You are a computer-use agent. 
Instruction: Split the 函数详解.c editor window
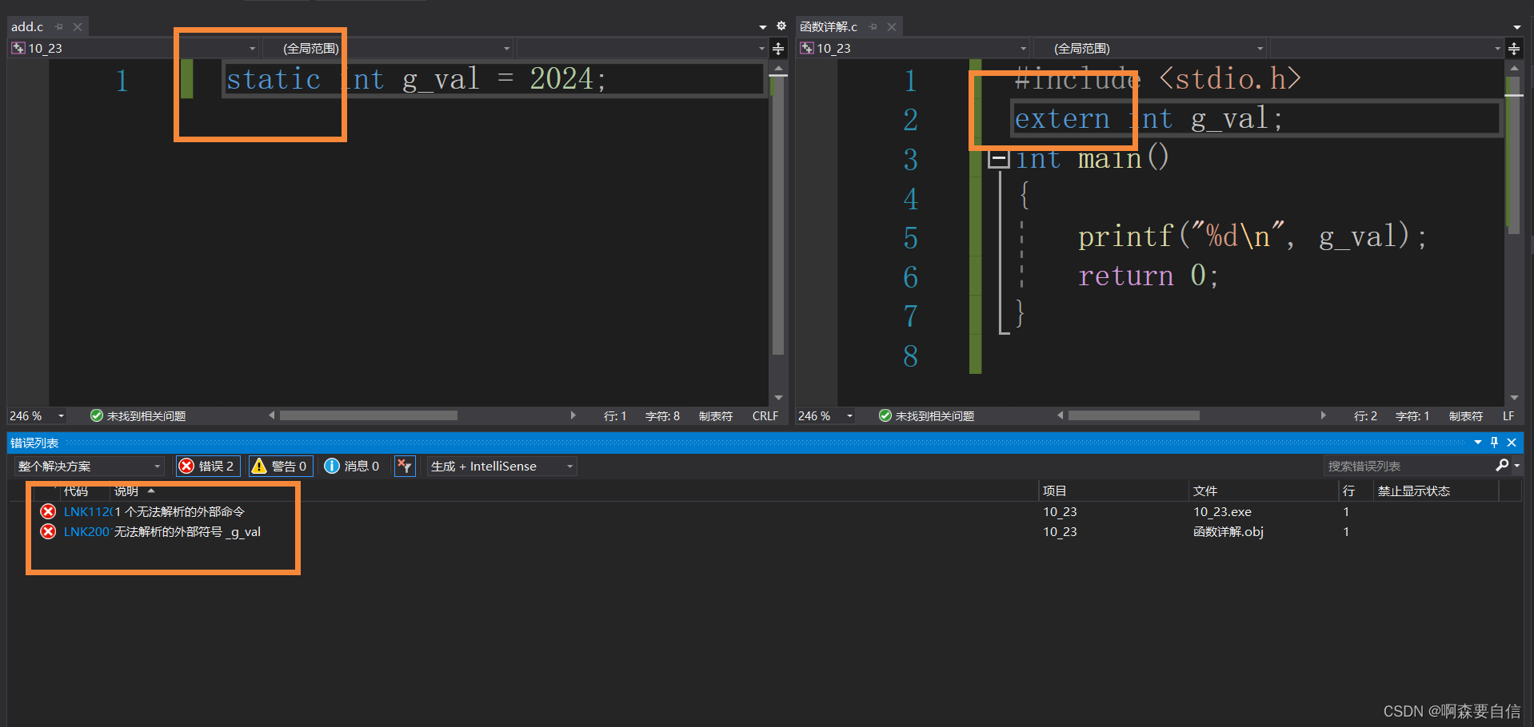coord(1514,49)
